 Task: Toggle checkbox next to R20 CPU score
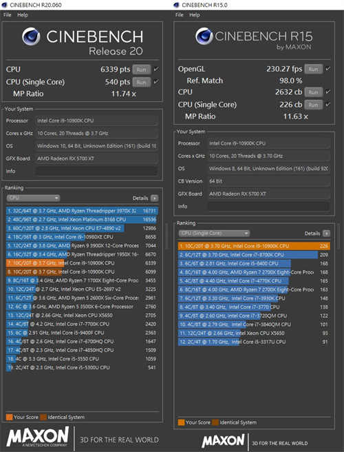[x=155, y=70]
